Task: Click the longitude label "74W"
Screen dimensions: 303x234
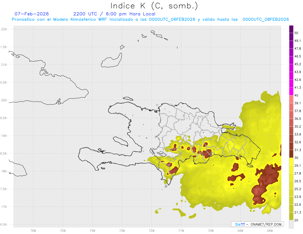Action: tap(92, 230)
